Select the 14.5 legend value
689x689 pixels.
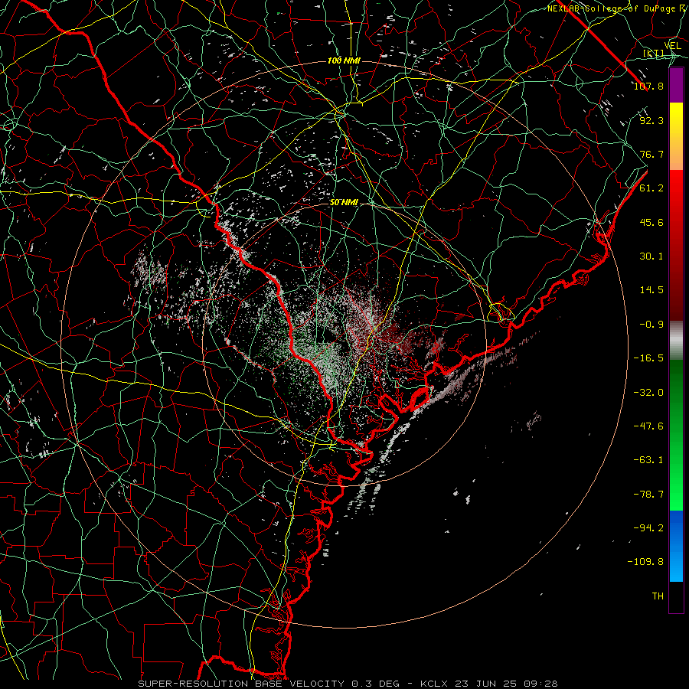point(651,290)
